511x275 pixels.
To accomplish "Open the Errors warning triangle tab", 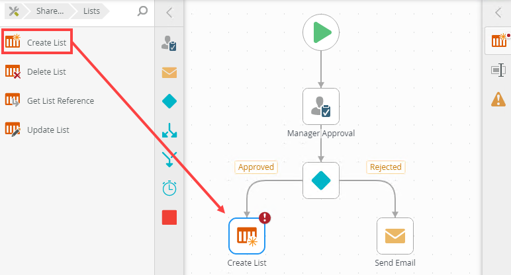I will click(x=498, y=99).
